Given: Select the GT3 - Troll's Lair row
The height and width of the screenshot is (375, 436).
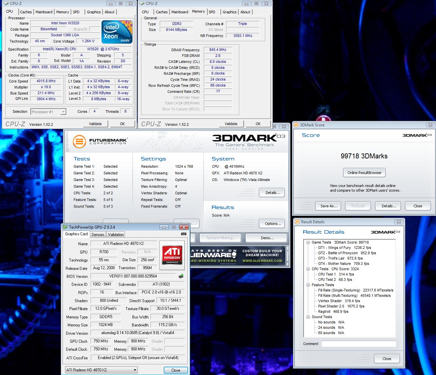Looking at the screenshot, I should (x=340, y=258).
